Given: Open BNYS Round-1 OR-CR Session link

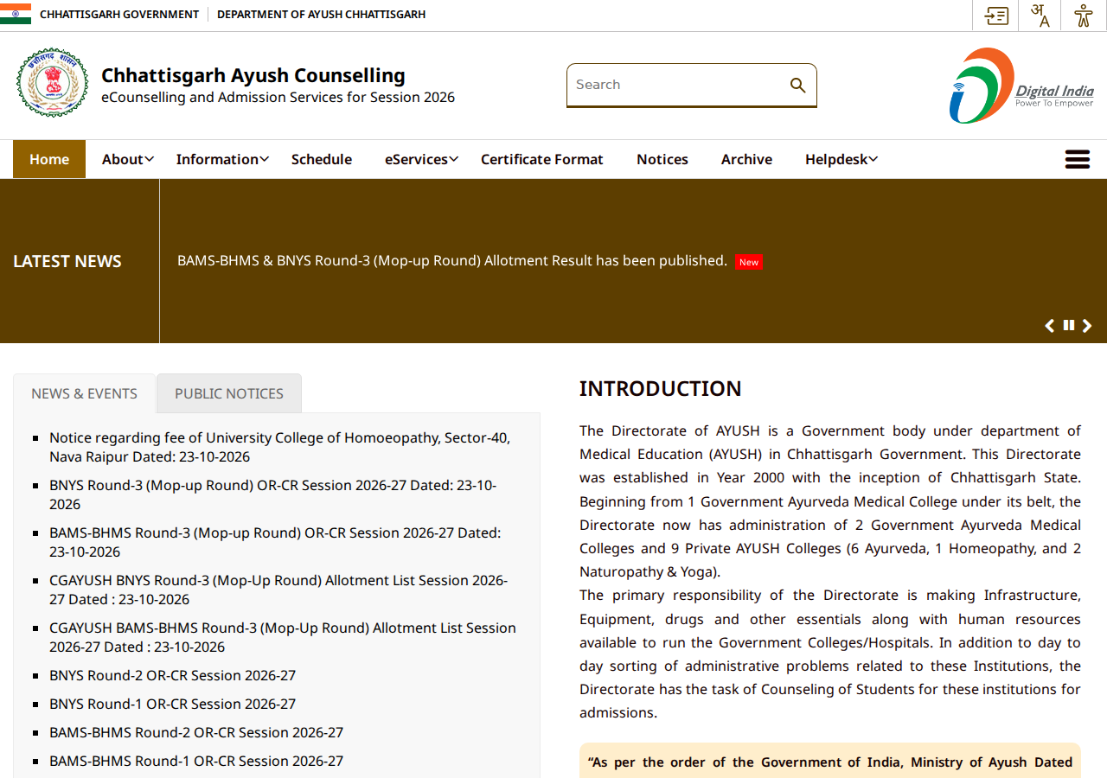Looking at the screenshot, I should (x=172, y=704).
